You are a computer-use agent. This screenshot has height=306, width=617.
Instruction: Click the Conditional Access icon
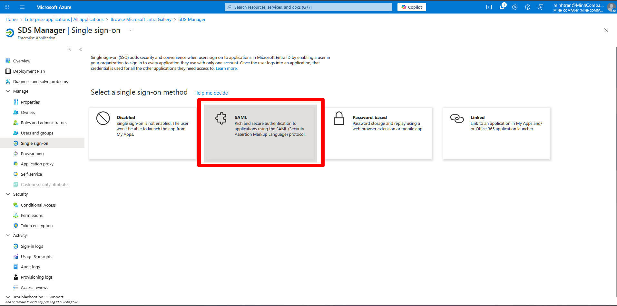point(16,205)
